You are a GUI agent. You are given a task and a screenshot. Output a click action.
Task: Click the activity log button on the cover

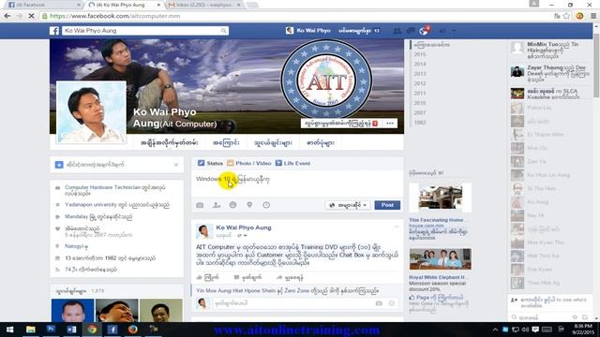tap(341, 124)
